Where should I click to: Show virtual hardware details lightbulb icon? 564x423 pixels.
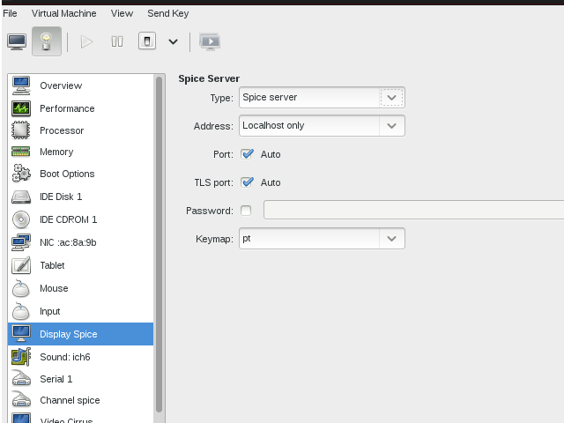coord(47,41)
